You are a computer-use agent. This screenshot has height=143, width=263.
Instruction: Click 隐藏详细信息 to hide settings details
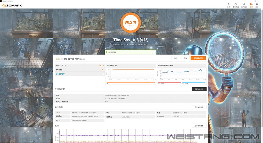click(199, 89)
